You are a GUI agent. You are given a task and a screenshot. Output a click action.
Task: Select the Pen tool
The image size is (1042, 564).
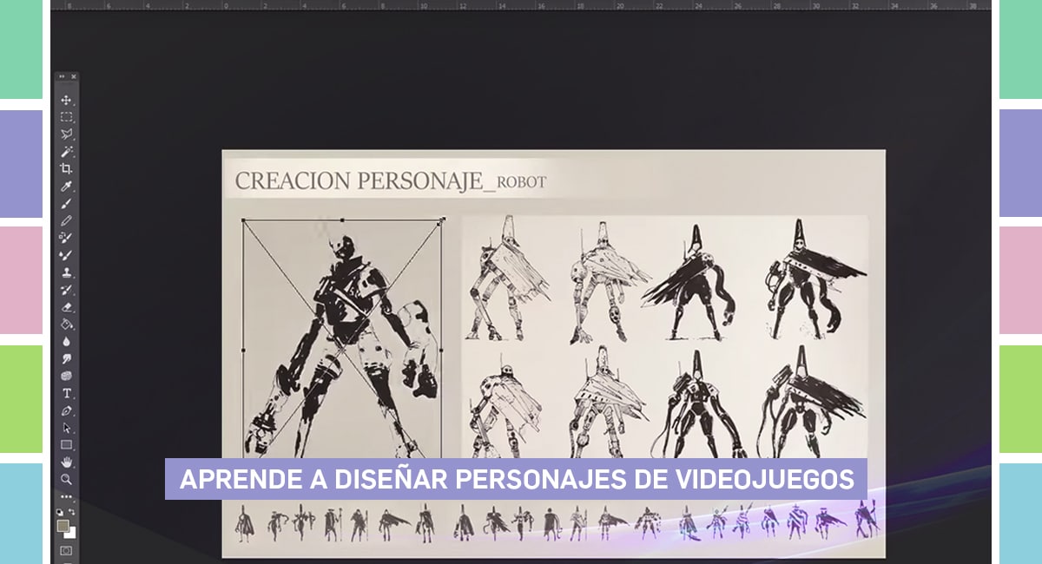tap(66, 410)
